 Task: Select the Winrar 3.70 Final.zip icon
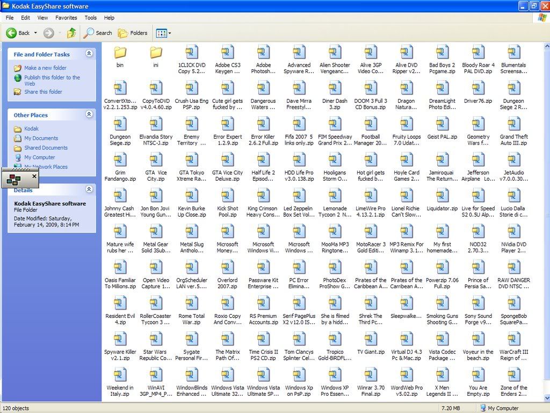click(x=371, y=375)
